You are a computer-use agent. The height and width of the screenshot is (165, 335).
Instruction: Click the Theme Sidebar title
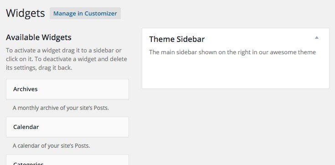pos(177,39)
